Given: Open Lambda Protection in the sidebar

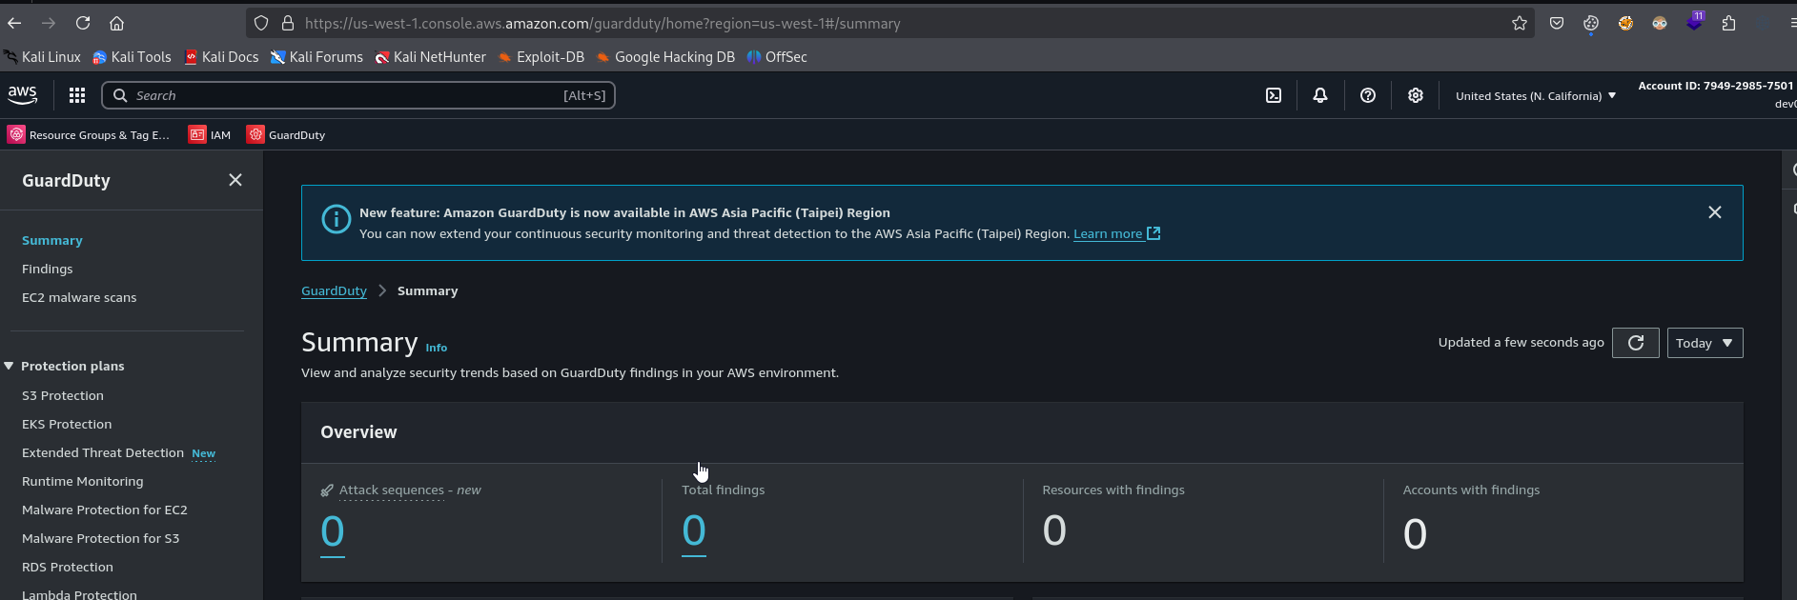Looking at the screenshot, I should [79, 593].
